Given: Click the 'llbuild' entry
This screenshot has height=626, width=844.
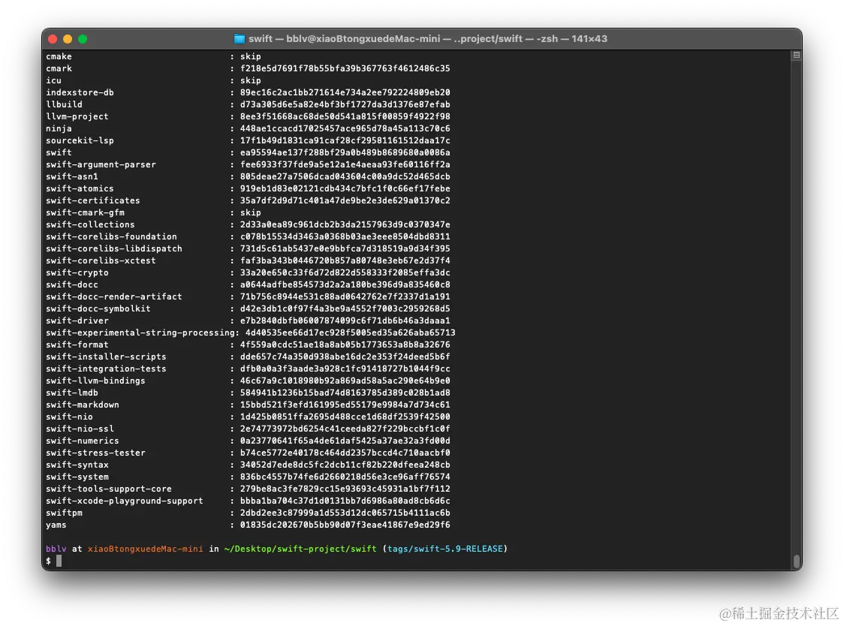Looking at the screenshot, I should [x=64, y=104].
